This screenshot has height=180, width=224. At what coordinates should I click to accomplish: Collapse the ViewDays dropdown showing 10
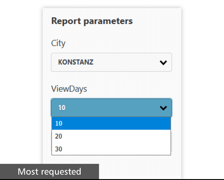(111, 108)
